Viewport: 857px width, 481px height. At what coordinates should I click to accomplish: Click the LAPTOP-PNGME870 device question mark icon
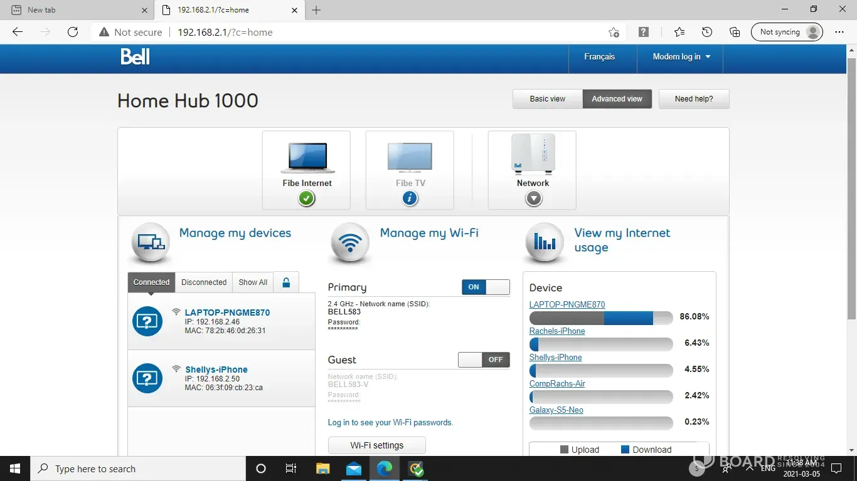[x=147, y=321]
